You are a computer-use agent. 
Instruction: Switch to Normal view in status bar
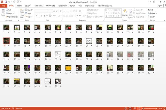126,108
